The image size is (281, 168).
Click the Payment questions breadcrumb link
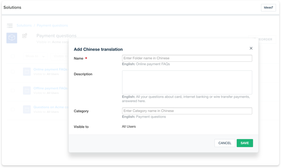[52, 25]
